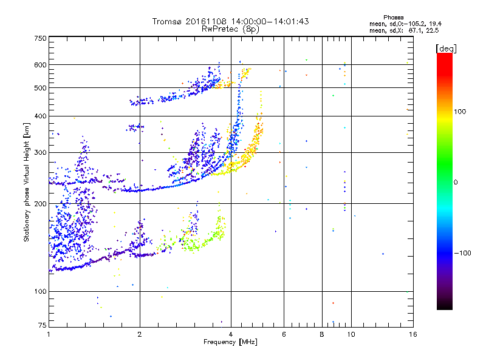Click the x-axis tick '1'
This screenshot has width=486, height=364.
(49, 334)
